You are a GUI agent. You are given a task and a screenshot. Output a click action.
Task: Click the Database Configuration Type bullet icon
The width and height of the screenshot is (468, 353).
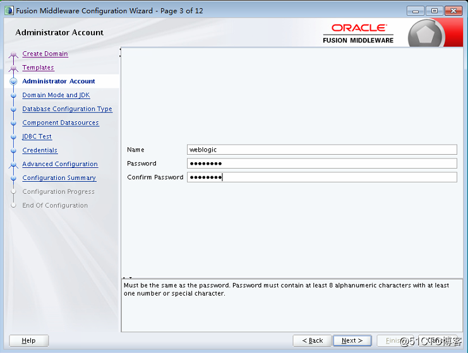tap(13, 109)
